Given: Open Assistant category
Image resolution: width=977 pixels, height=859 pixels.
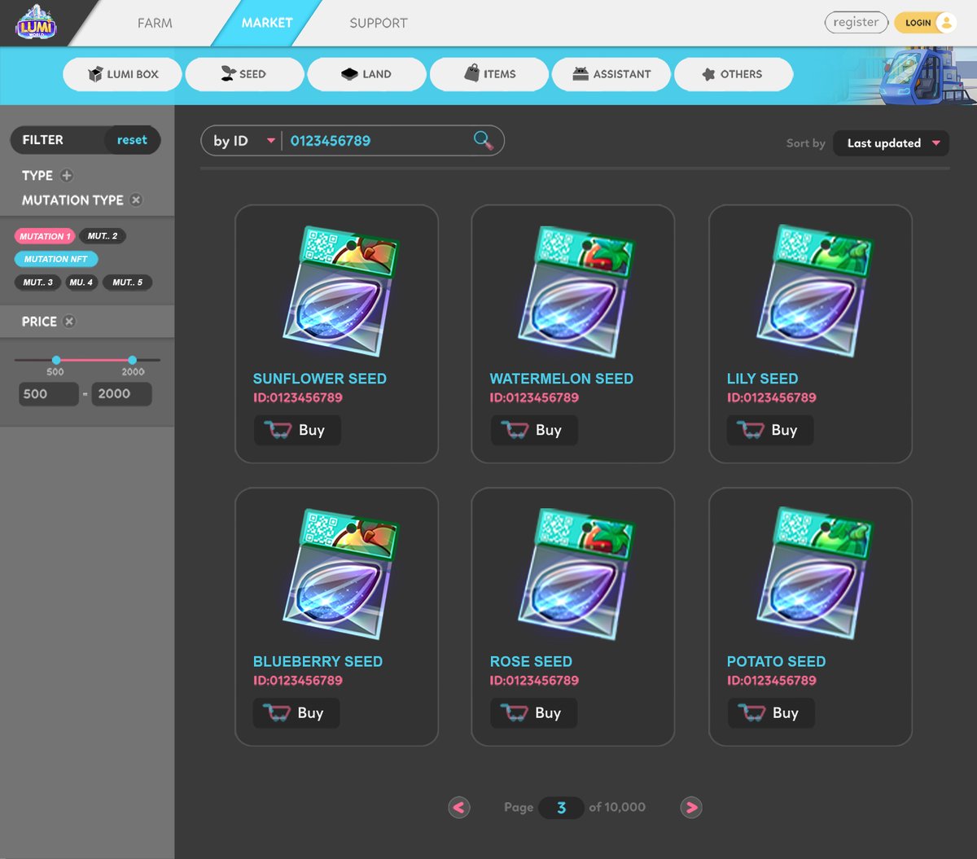Looking at the screenshot, I should tap(611, 74).
